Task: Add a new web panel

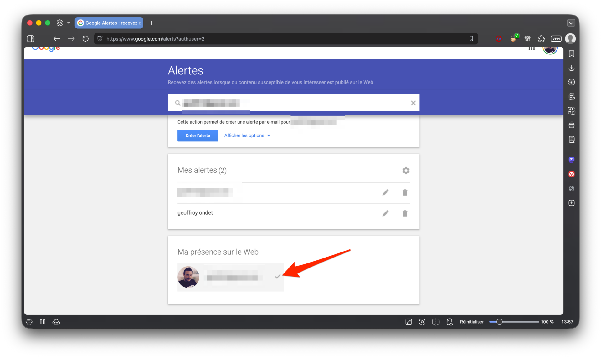Action: (572, 203)
